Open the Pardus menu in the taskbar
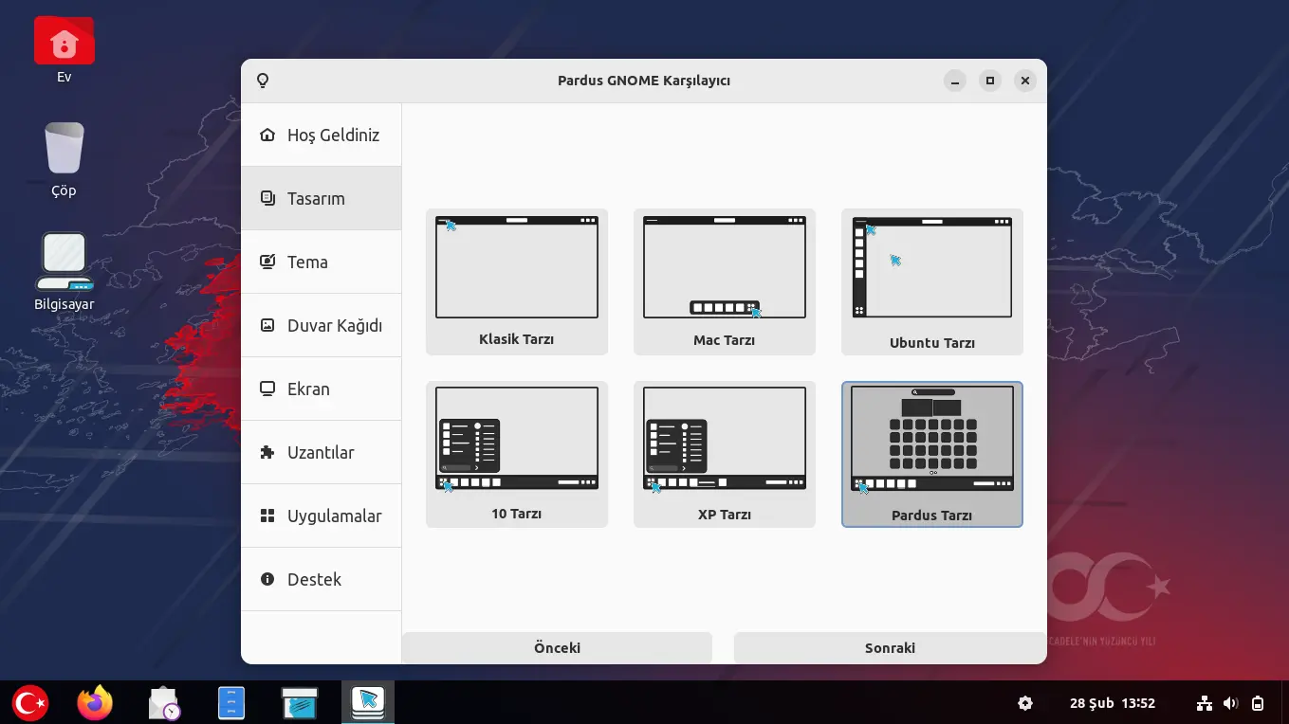 (x=29, y=703)
